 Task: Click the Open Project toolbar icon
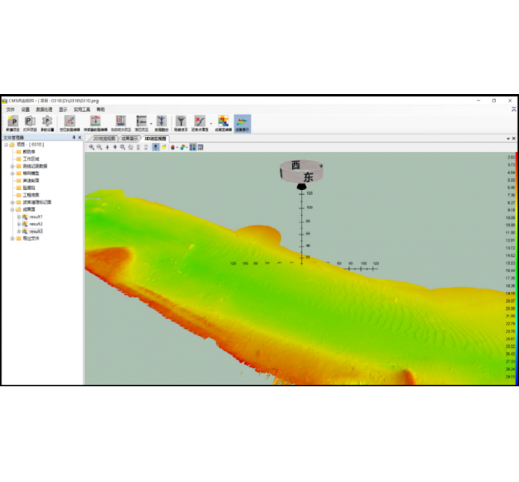[30, 122]
